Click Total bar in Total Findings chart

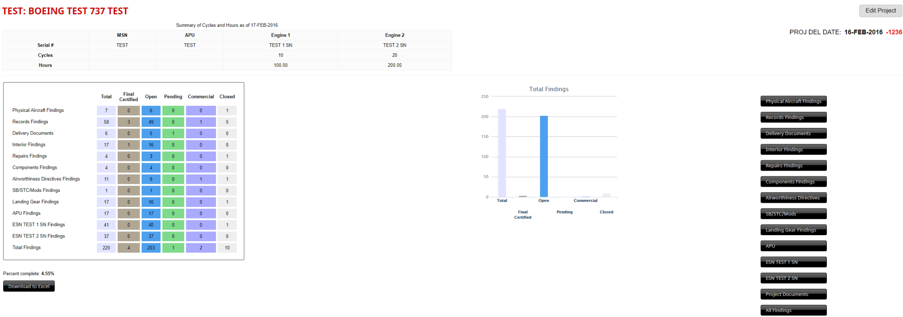pos(502,153)
